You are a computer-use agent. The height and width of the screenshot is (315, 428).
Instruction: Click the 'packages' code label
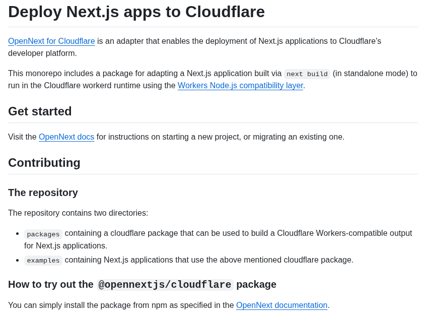click(43, 234)
